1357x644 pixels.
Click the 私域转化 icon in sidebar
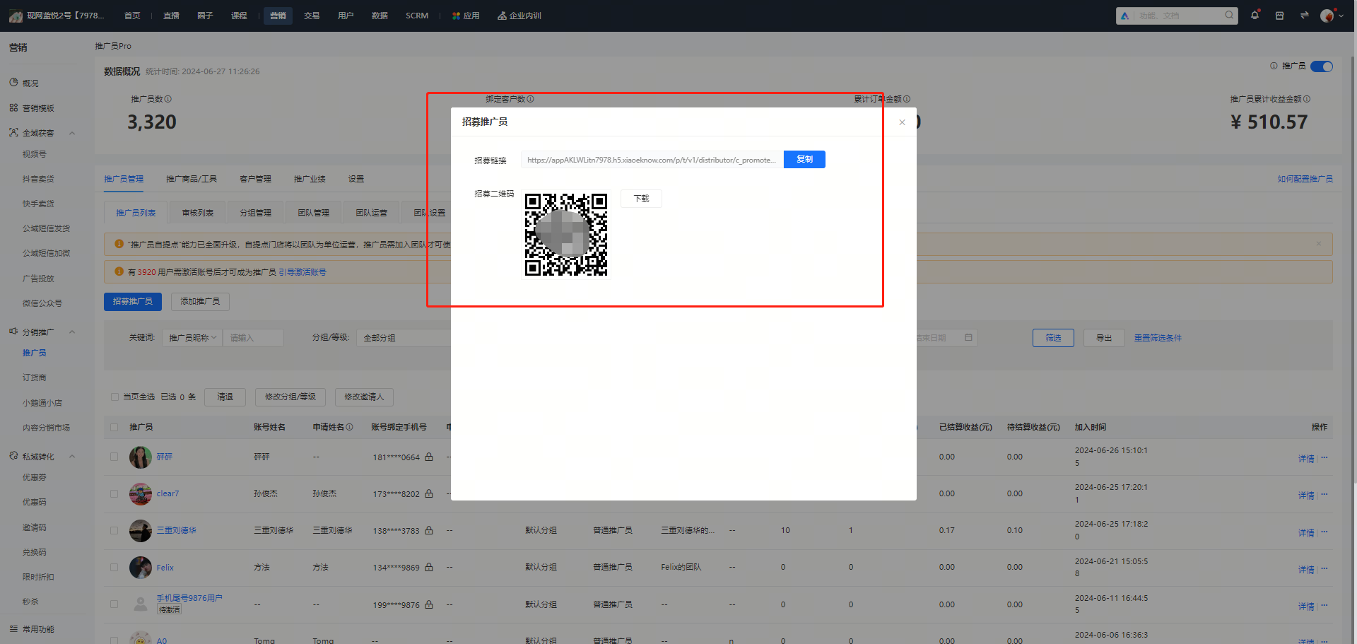click(13, 456)
